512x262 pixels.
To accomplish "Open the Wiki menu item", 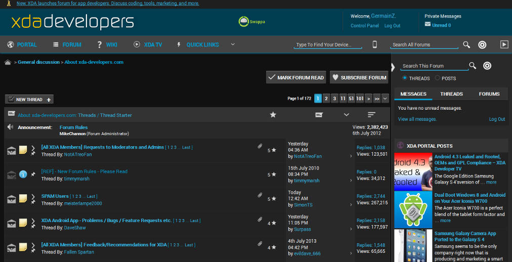I will 107,45.
